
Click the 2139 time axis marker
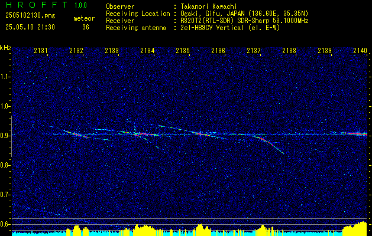pyautogui.click(x=325, y=50)
